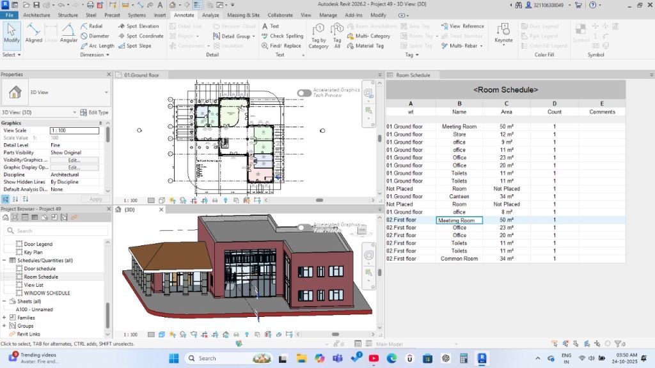Run Check Spelling
This screenshot has height=368, width=655.
pyautogui.click(x=282, y=36)
